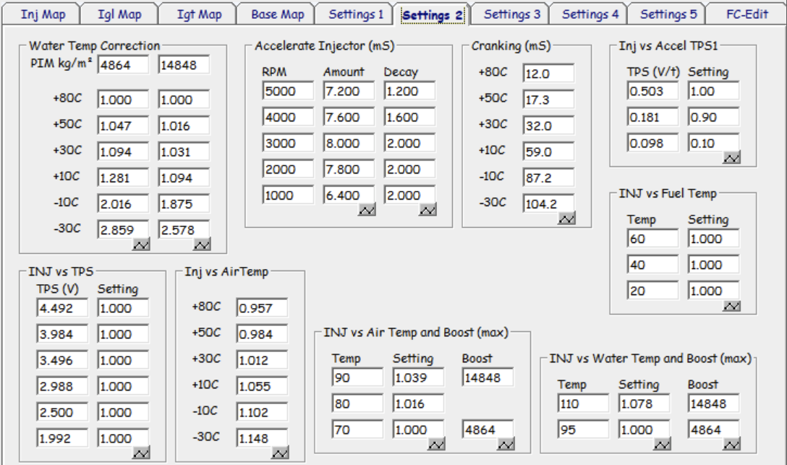Open graph icon under first Water Temp Correction column
Image resolution: width=787 pixels, height=465 pixels.
[140, 244]
